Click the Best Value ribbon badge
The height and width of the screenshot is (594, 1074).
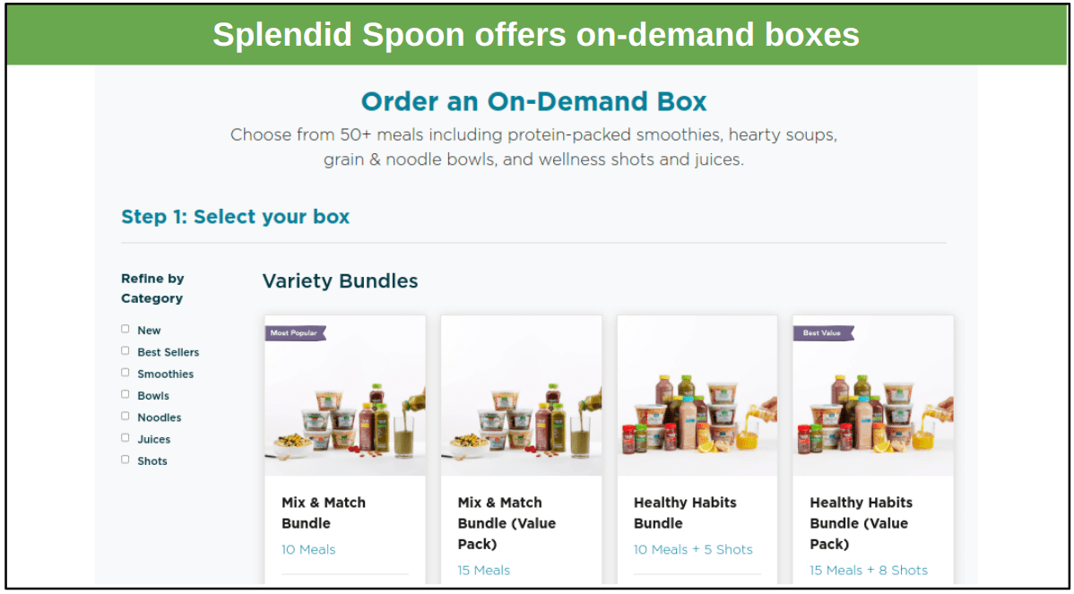[823, 333]
